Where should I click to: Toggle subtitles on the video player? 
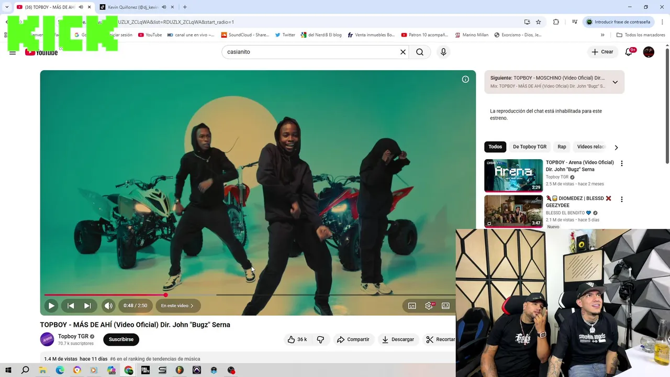point(412,306)
